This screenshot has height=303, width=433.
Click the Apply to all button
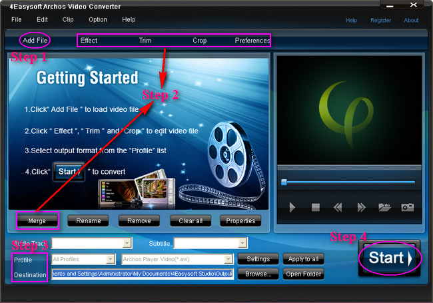[304, 259]
